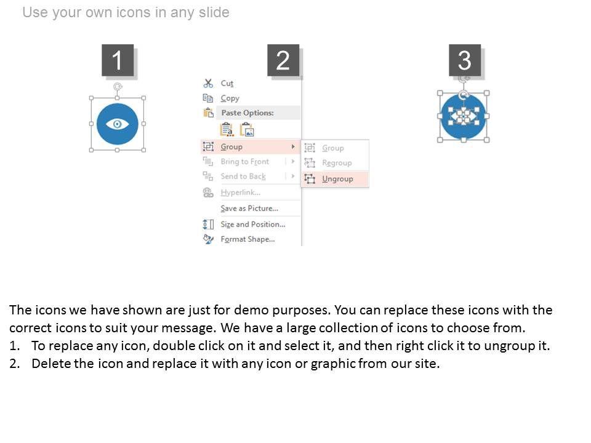
Task: Click rotation handle above eye icon
Action: [118, 87]
